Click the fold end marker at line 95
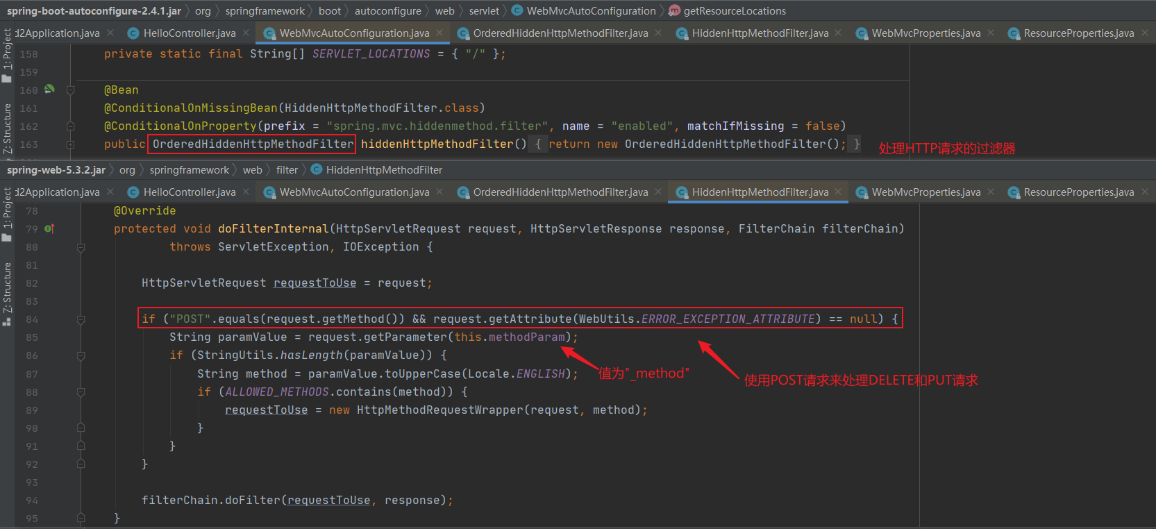 click(x=81, y=518)
